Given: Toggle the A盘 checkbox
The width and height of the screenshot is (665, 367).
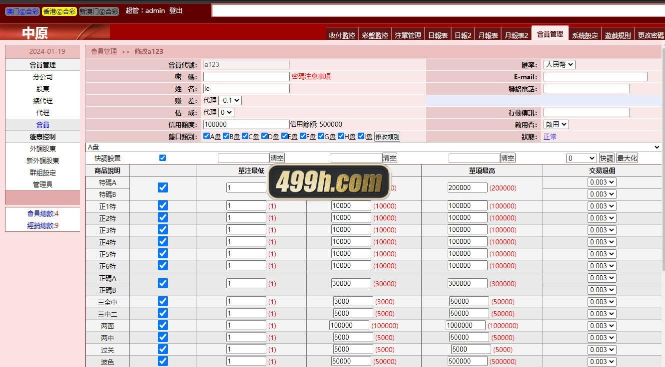Looking at the screenshot, I should (206, 136).
